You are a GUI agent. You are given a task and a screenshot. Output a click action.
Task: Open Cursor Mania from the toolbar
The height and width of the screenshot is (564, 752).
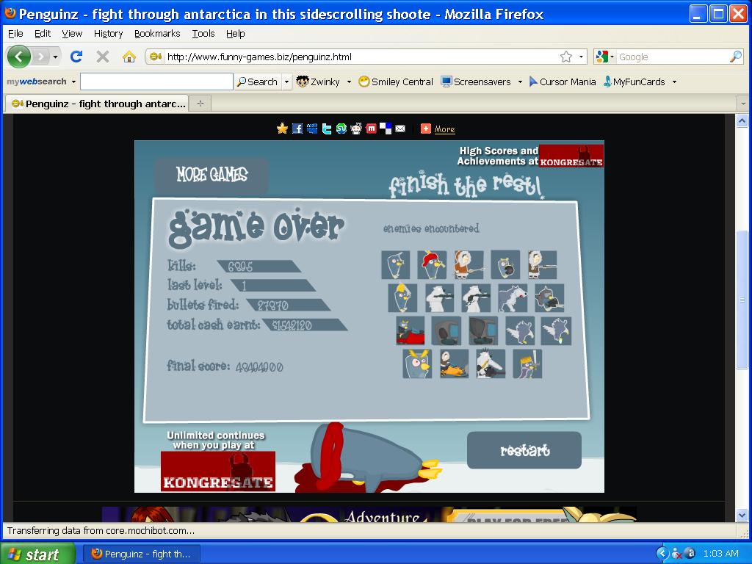562,82
